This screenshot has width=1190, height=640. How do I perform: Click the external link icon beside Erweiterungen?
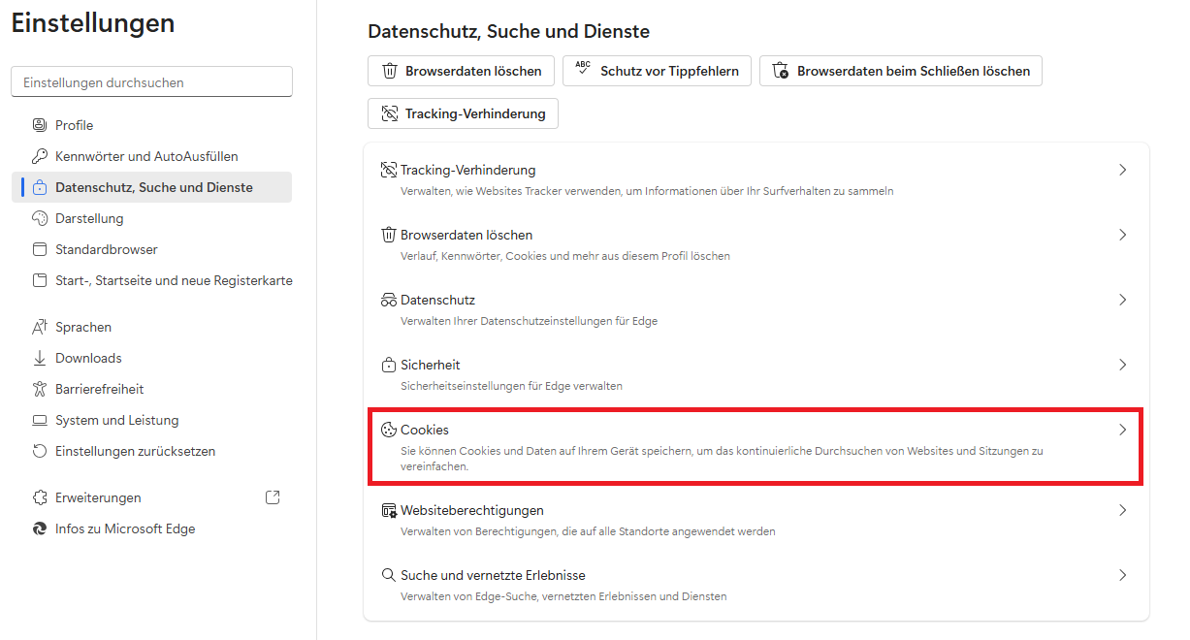point(273,496)
